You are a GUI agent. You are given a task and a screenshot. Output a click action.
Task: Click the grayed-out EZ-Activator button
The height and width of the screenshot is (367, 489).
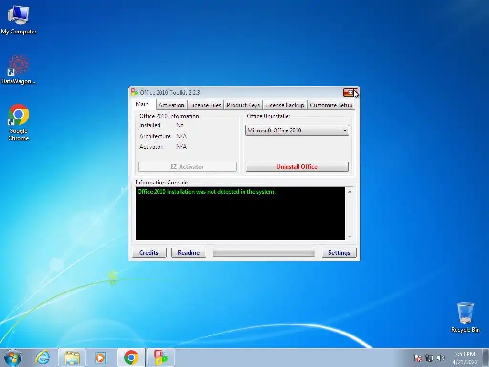tap(187, 167)
